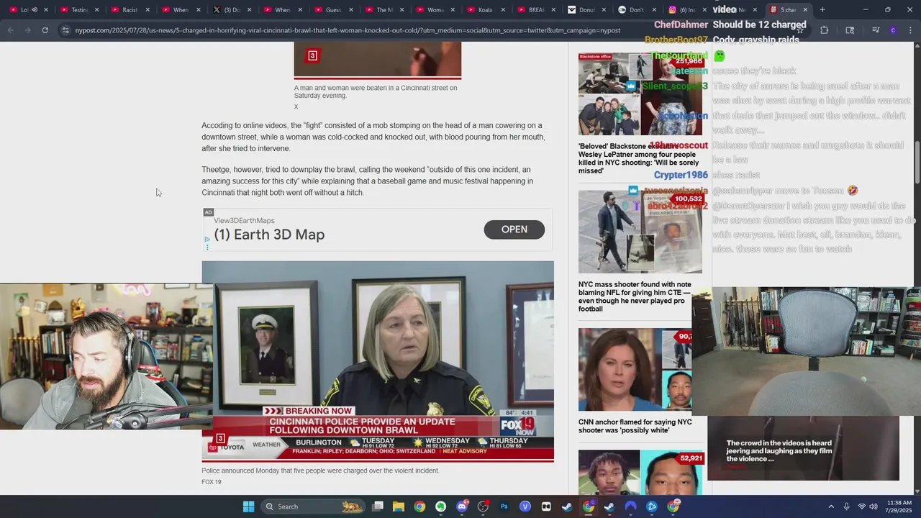Image resolution: width=921 pixels, height=518 pixels.
Task: Go back using browser back arrow
Action: point(10,30)
